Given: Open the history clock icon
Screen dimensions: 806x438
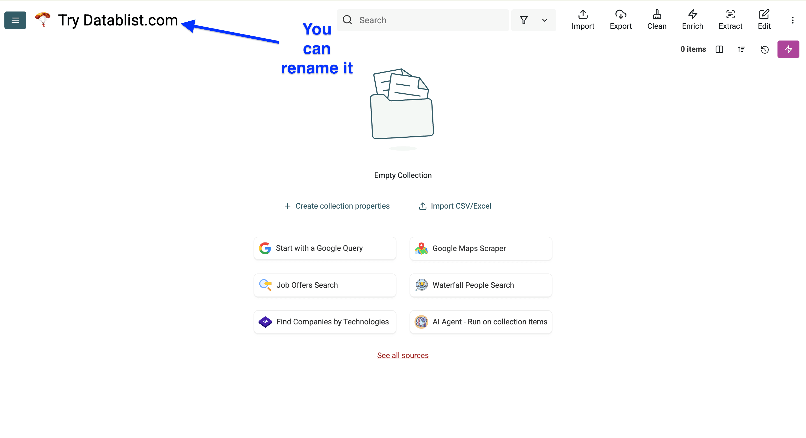Looking at the screenshot, I should pos(764,49).
